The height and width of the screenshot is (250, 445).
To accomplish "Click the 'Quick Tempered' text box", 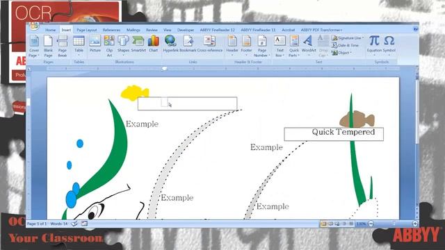I will click(x=334, y=134).
